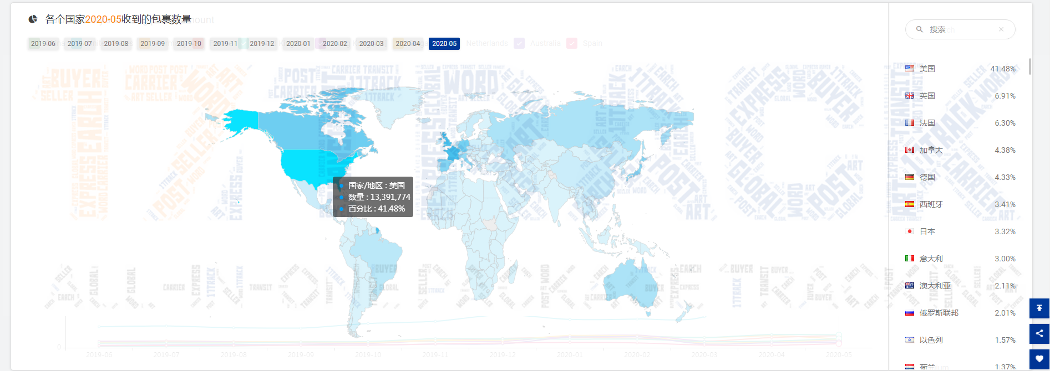Image resolution: width=1050 pixels, height=371 pixels.
Task: Click the 41.48% value for 美国
Action: click(1003, 69)
